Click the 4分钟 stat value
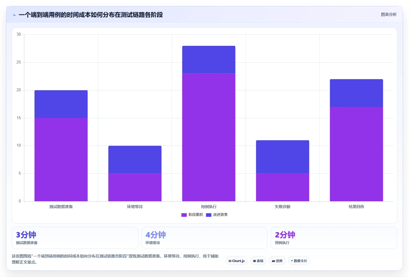The height and width of the screenshot is (277, 409). click(x=155, y=235)
